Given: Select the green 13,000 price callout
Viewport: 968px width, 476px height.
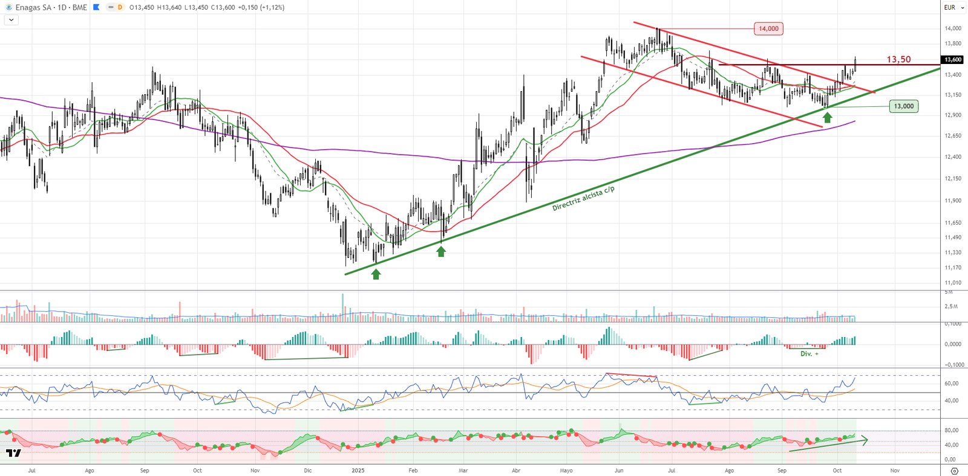Looking at the screenshot, I should [x=903, y=106].
